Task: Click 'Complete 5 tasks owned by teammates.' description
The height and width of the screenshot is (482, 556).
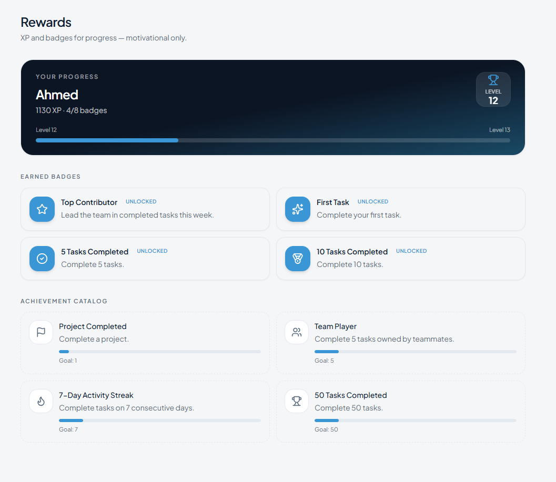Action: tap(385, 339)
